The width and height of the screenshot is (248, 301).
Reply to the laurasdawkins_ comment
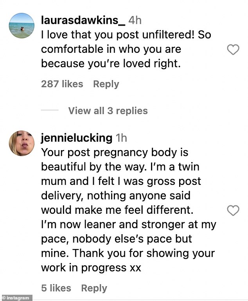tap(106, 84)
